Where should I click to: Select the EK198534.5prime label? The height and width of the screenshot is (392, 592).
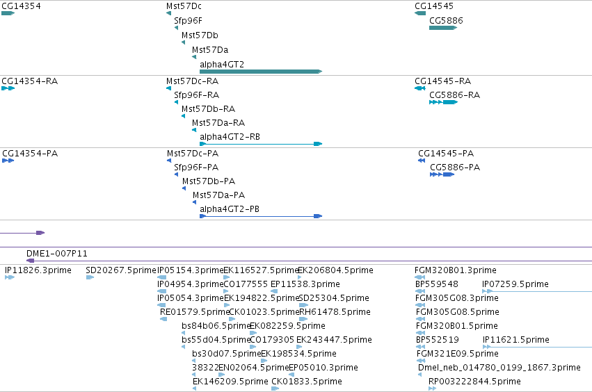click(x=298, y=354)
